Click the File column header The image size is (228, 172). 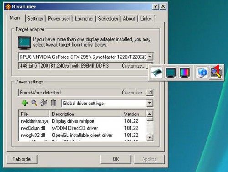(x=34, y=114)
